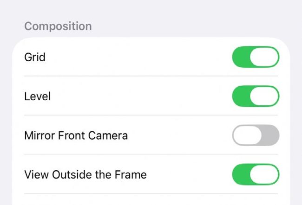The height and width of the screenshot is (205, 302).
Task: Tap the View Outside the Frame label
Action: click(x=85, y=174)
